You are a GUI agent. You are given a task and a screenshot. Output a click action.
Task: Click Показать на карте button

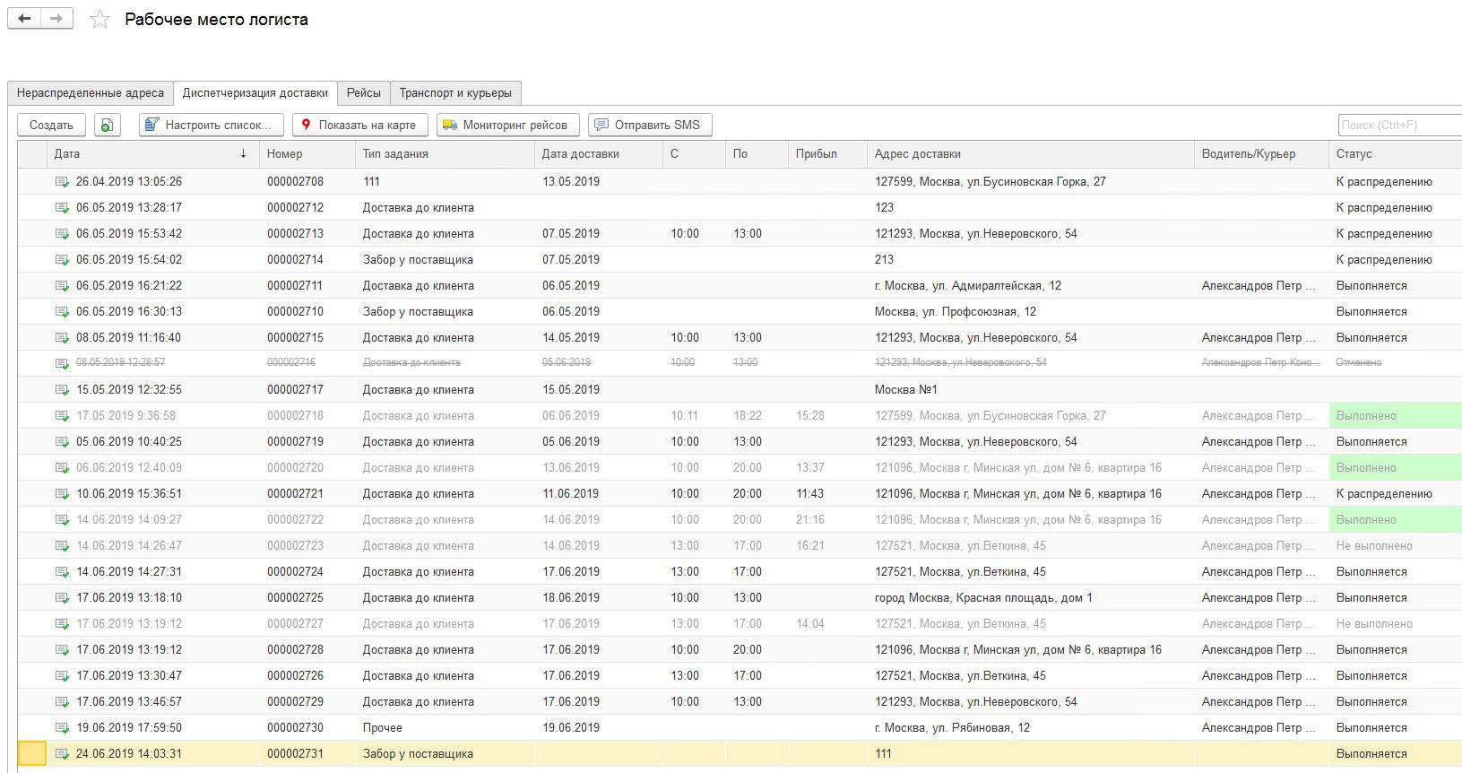[359, 125]
